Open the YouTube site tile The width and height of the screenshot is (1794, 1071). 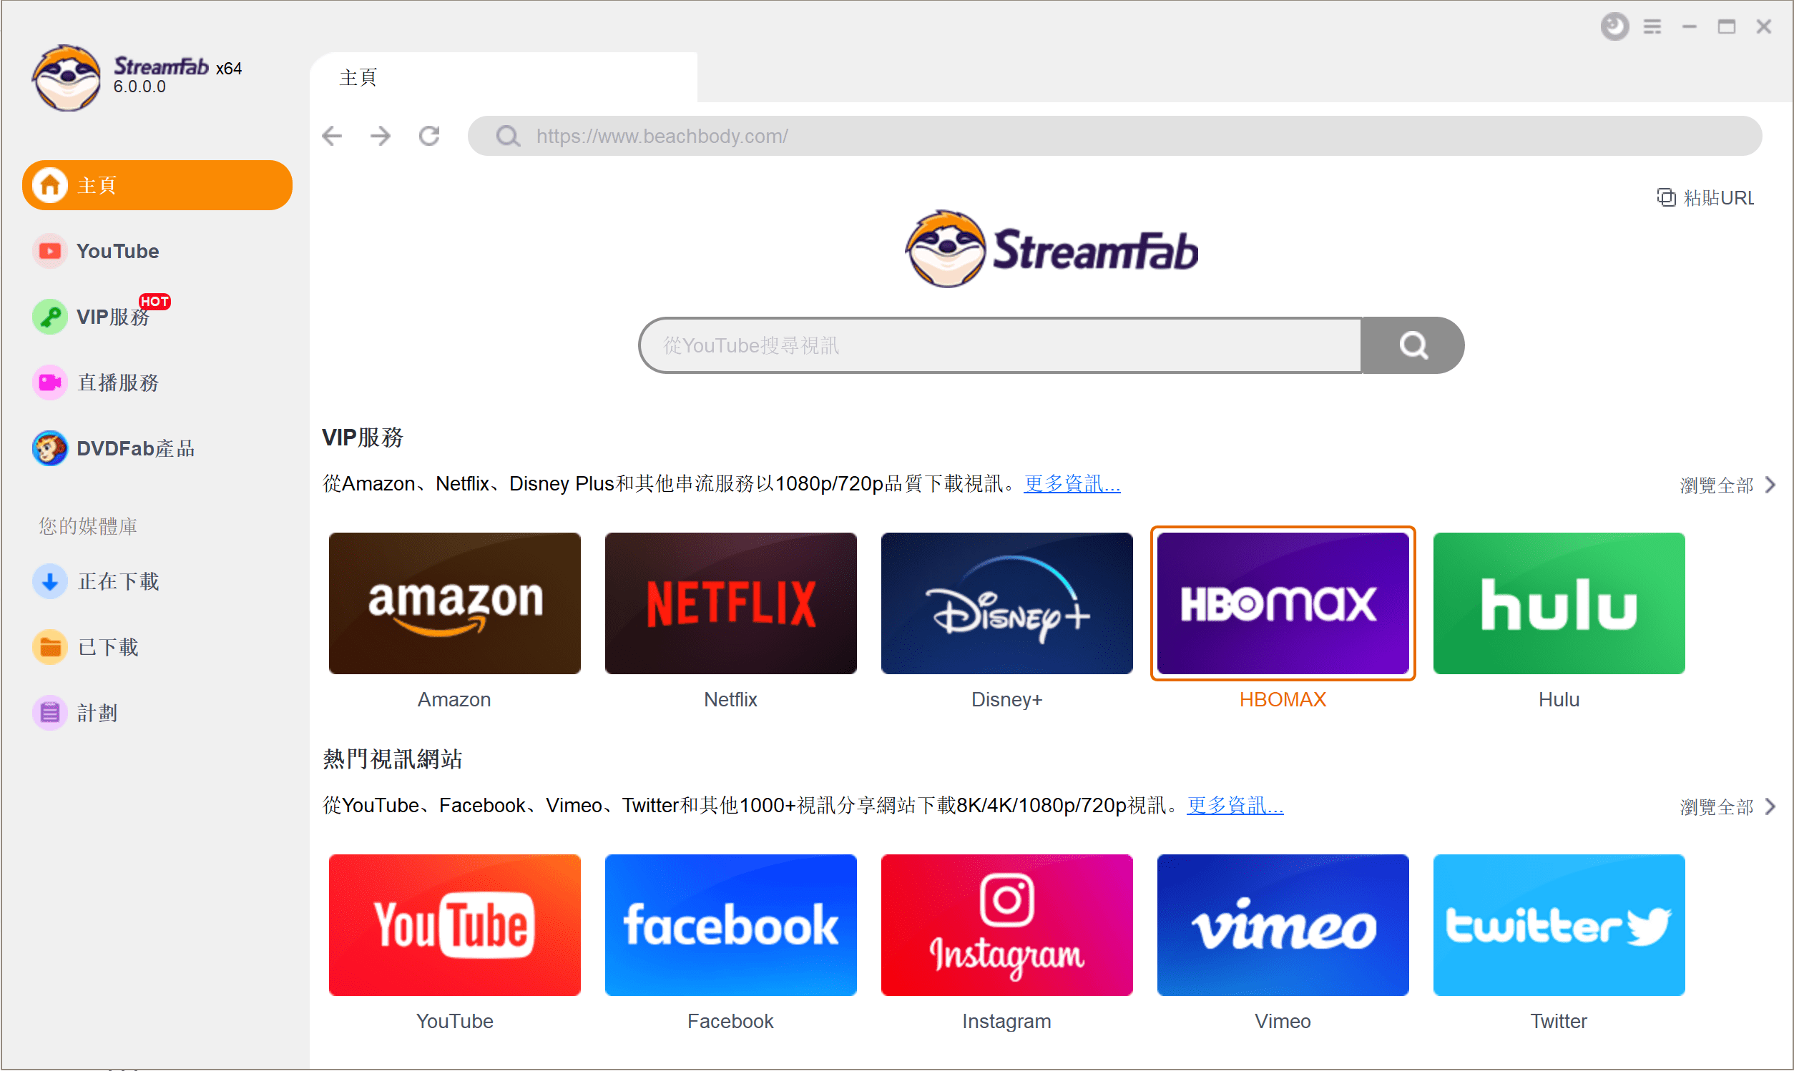pos(455,925)
